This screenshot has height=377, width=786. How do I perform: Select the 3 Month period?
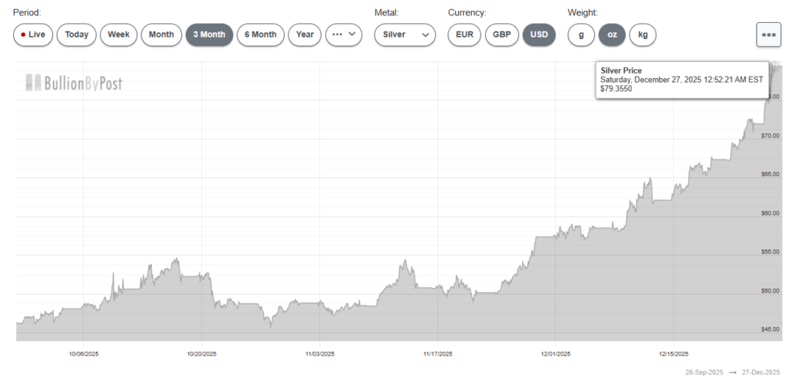[x=209, y=34]
